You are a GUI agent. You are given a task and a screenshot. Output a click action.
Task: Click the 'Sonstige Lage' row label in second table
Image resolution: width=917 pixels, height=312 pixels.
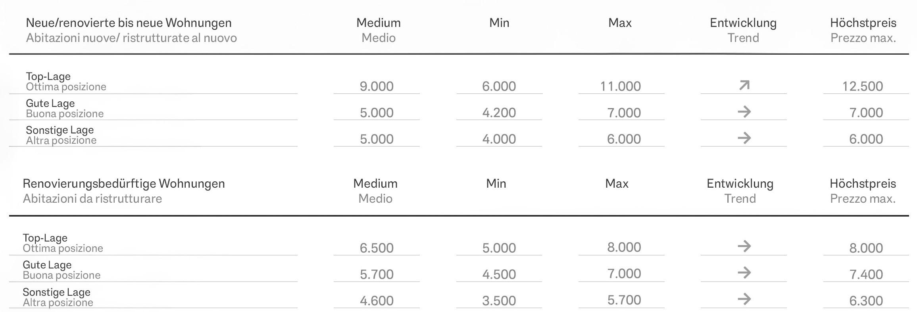[56, 293]
